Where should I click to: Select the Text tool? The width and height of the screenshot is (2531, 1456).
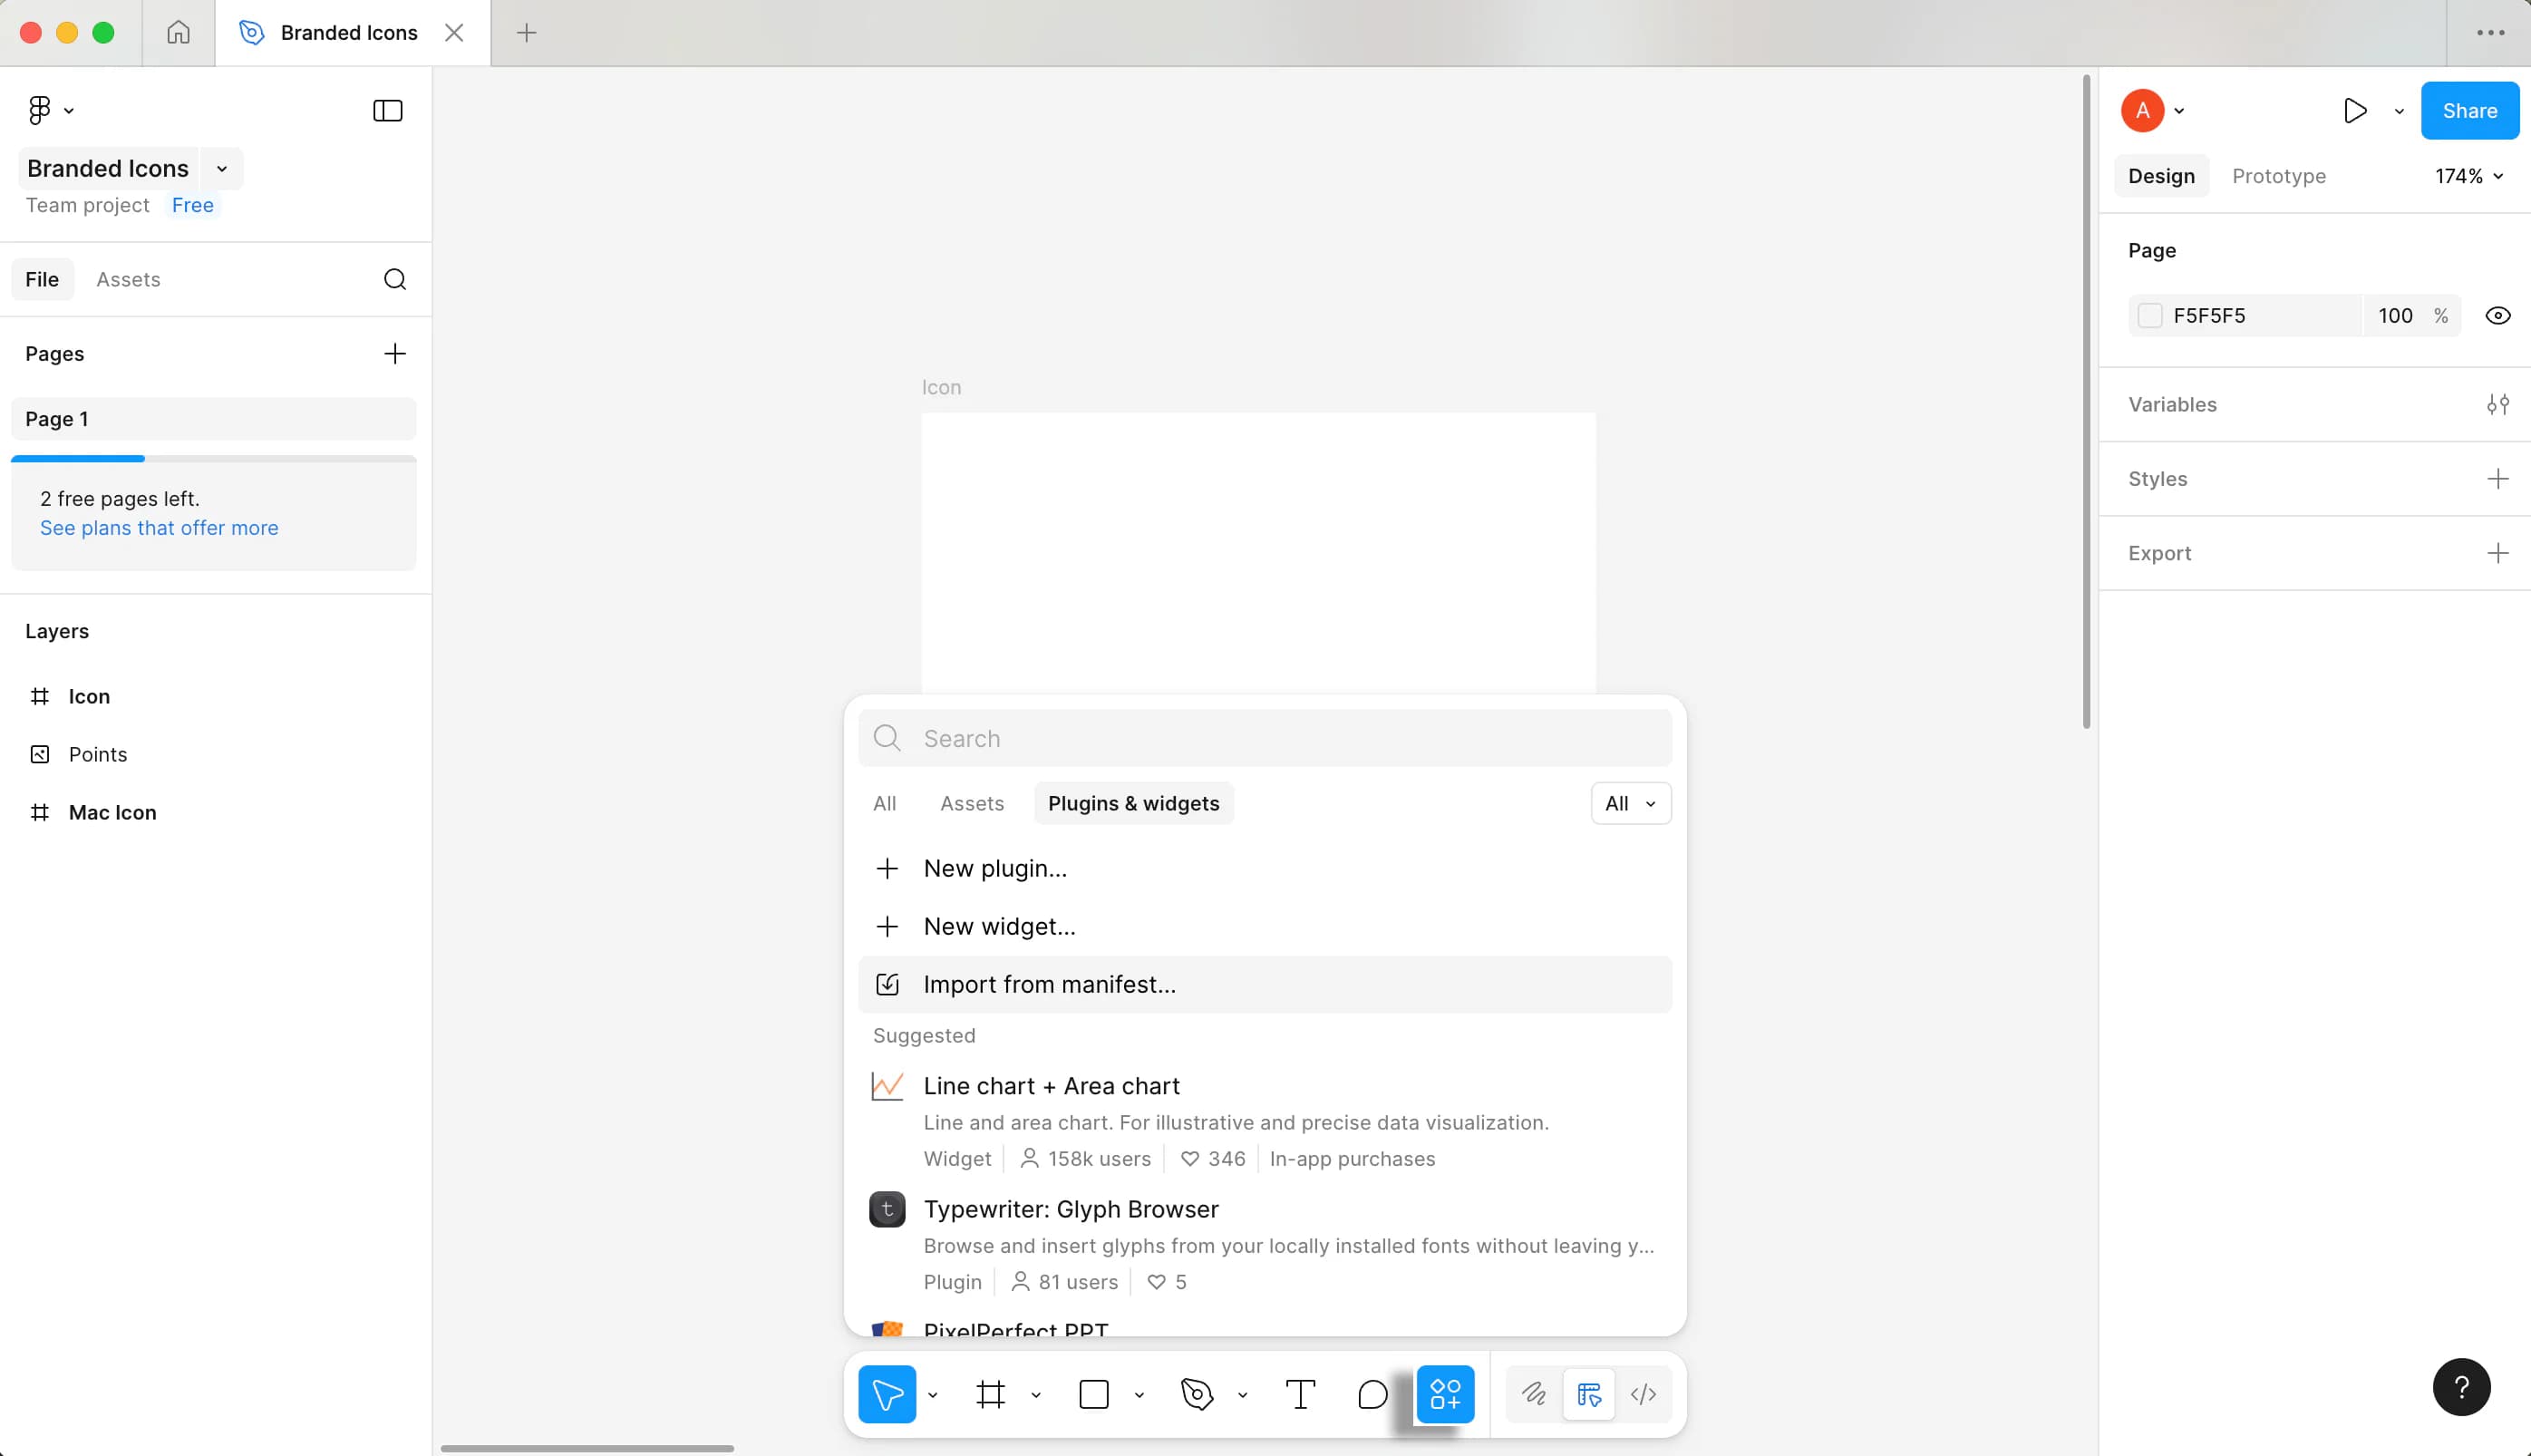(1299, 1394)
